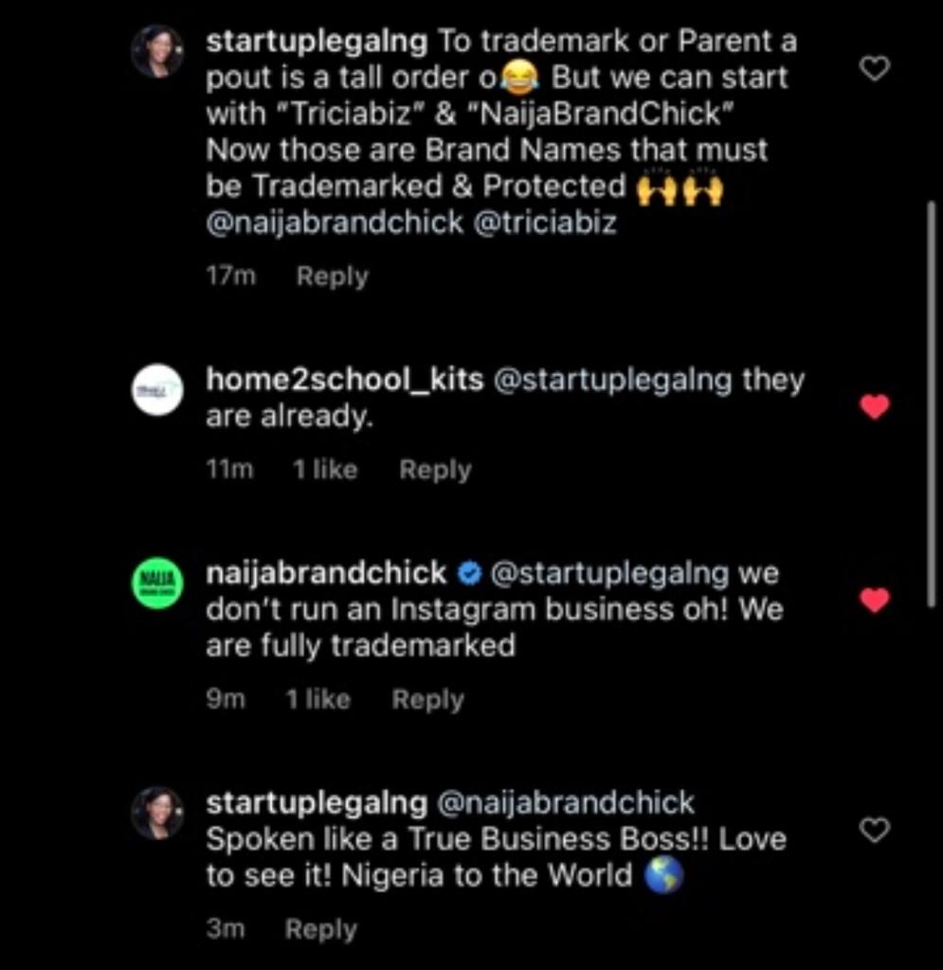Open @naijabrandchick mention in top comment

(x=335, y=223)
